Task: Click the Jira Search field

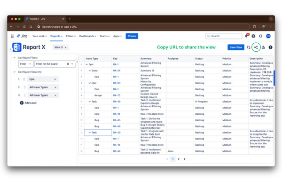Action: click(x=224, y=36)
